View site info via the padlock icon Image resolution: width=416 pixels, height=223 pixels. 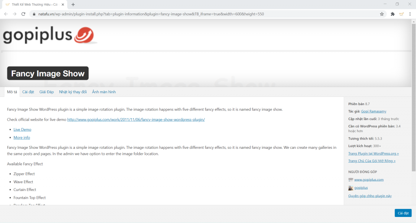pyautogui.click(x=34, y=14)
